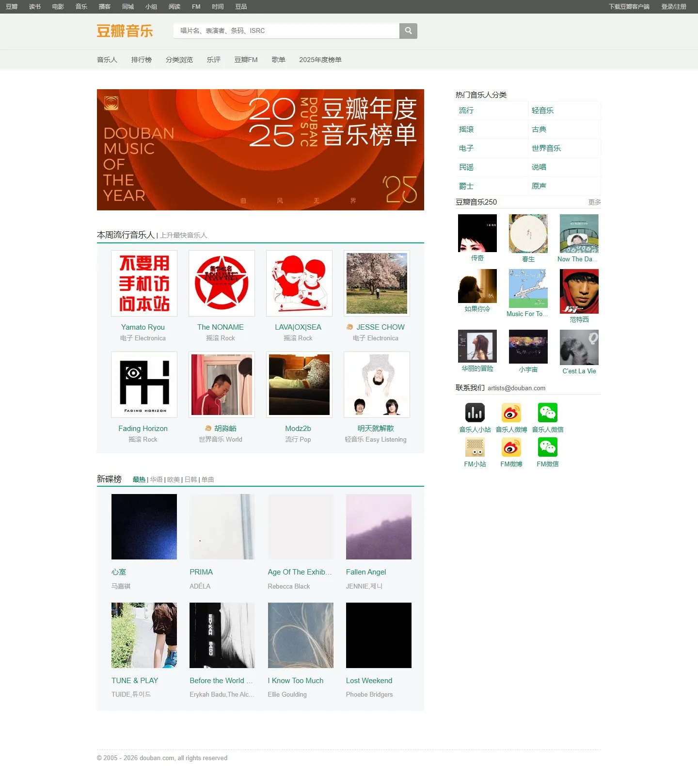This screenshot has height=766, width=698.
Task: Open 豆瓣FM in the music navigation
Action: coord(246,60)
